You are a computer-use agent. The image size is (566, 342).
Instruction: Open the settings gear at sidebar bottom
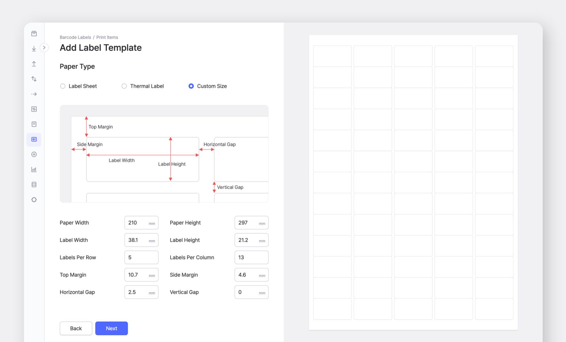click(x=34, y=199)
